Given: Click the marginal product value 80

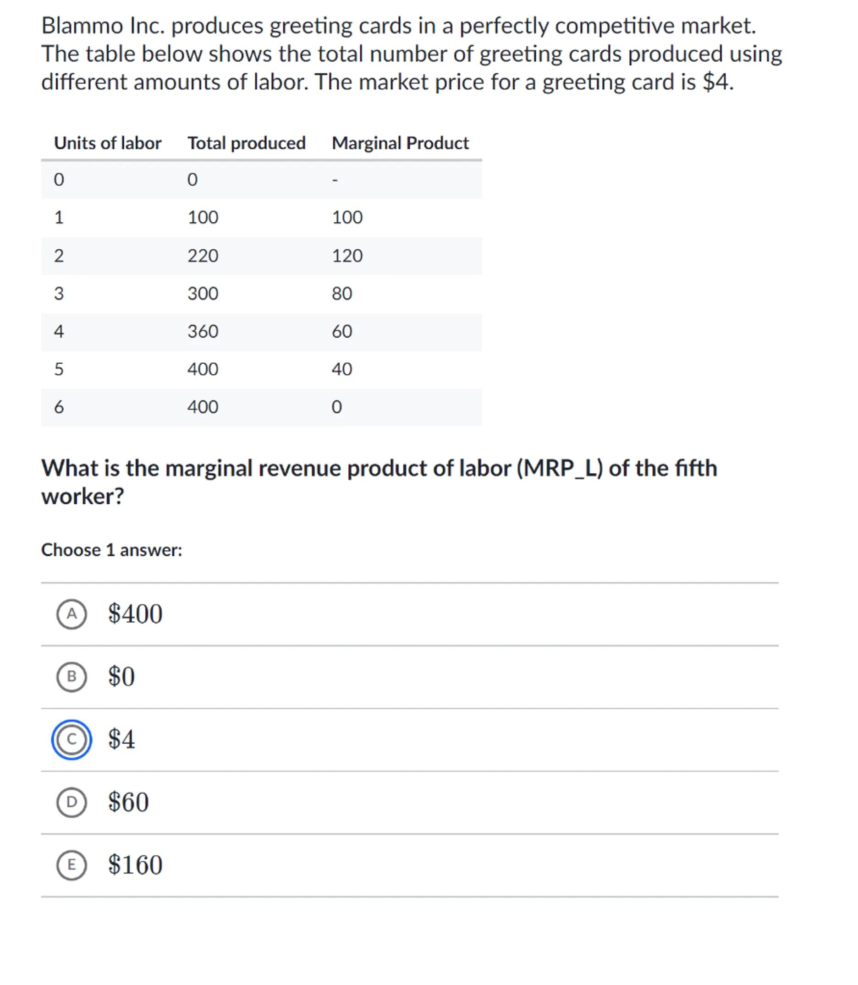Looking at the screenshot, I should click(x=342, y=293).
